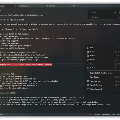Click the highlighted active development line
Viewport: 120px width, 120px height.
point(26,65)
